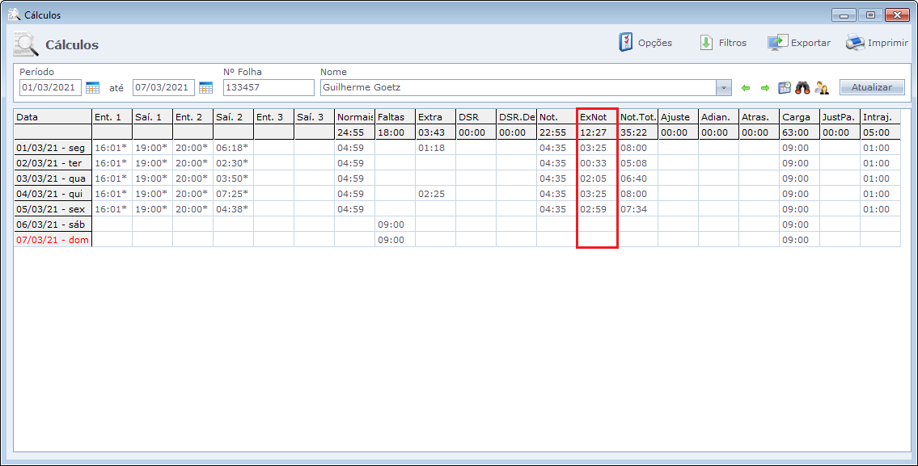Image resolution: width=918 pixels, height=466 pixels.
Task: Click the Filtros toolbar icon
Action: (706, 43)
